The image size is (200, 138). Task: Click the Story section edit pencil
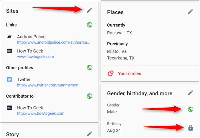90,133
